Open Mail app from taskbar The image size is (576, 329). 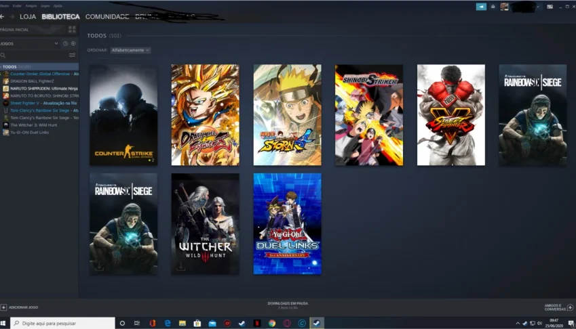[212, 323]
